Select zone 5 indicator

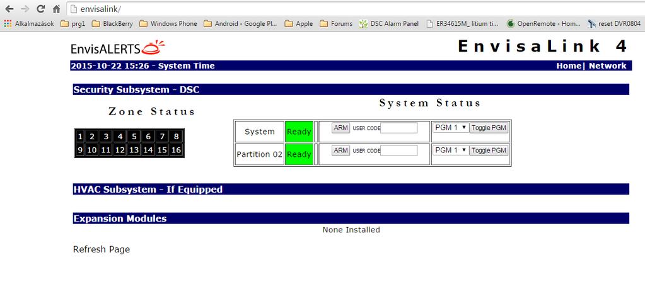(x=134, y=137)
